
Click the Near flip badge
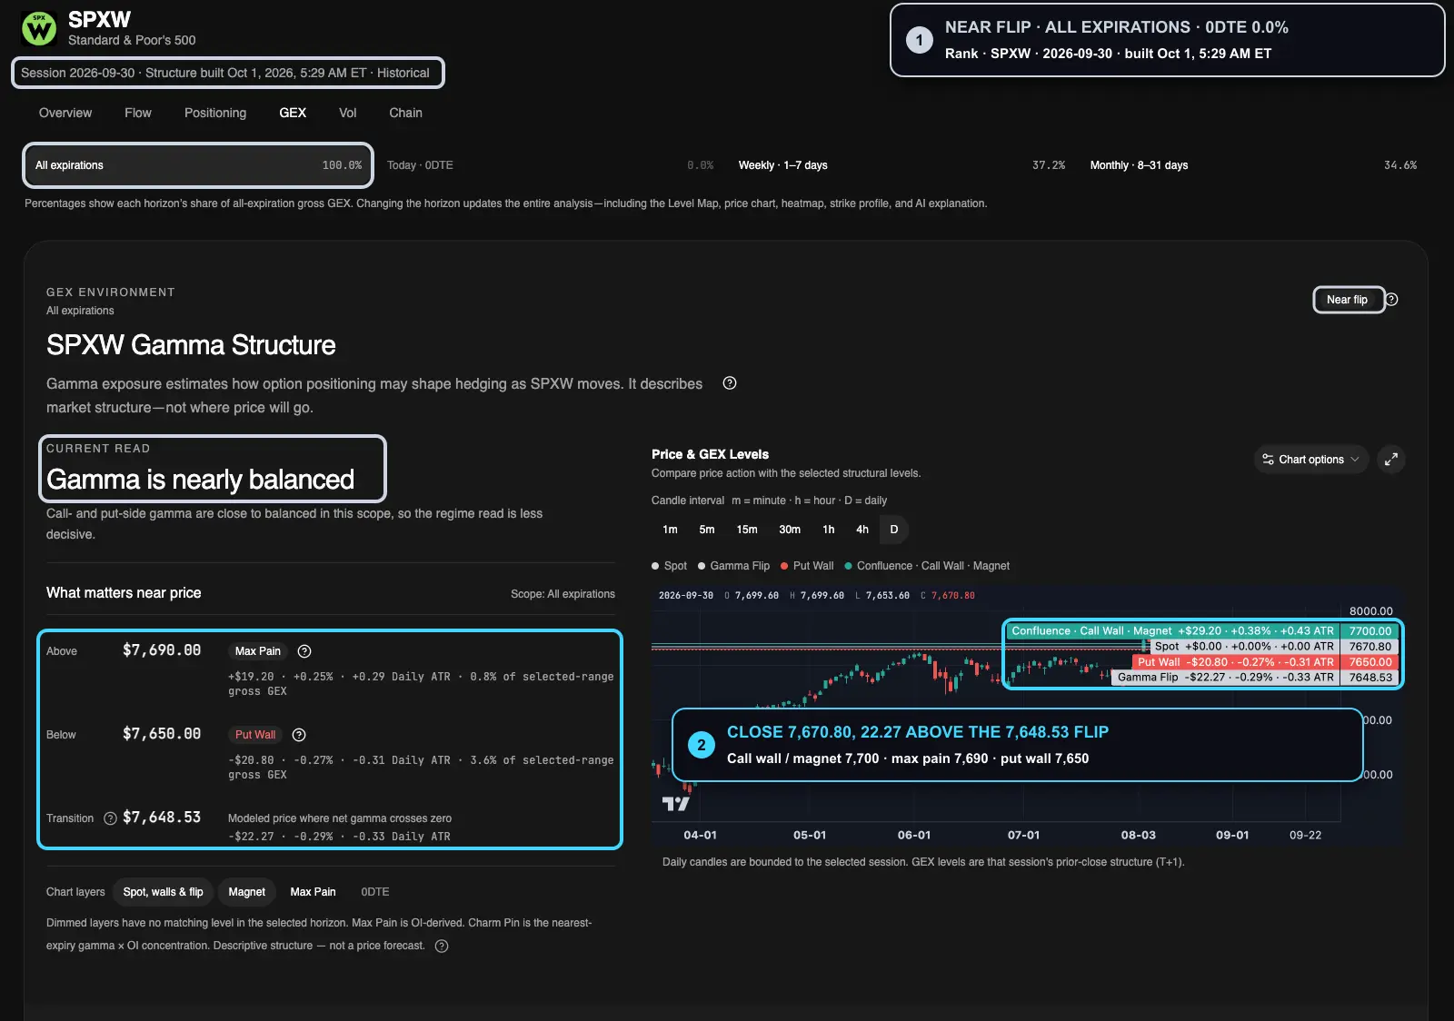coord(1349,300)
